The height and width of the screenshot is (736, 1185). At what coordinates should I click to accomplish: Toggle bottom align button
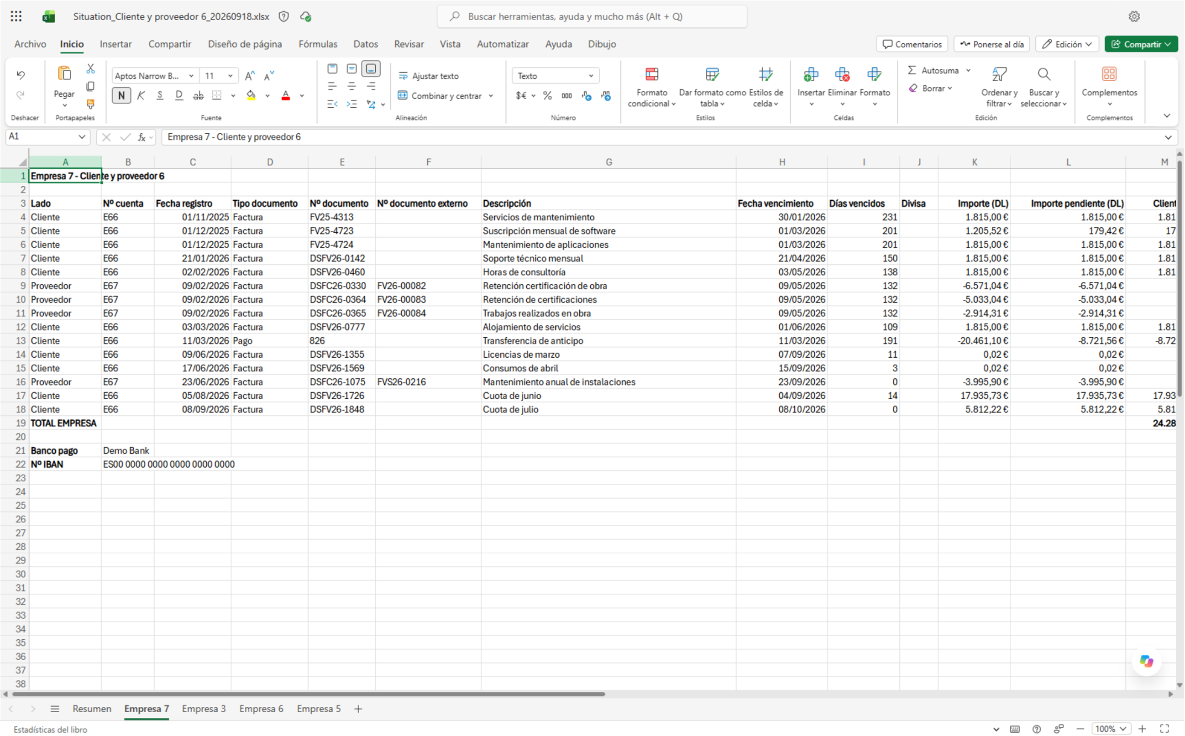click(371, 68)
